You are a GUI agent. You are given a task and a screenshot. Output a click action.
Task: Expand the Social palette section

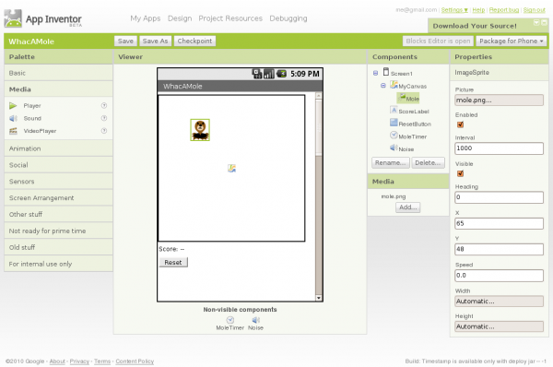pyautogui.click(x=59, y=165)
